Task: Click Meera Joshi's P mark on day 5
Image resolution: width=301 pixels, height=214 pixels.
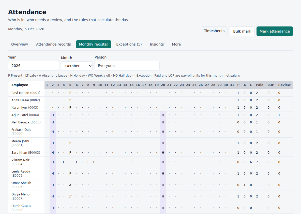Action: tap(70, 143)
